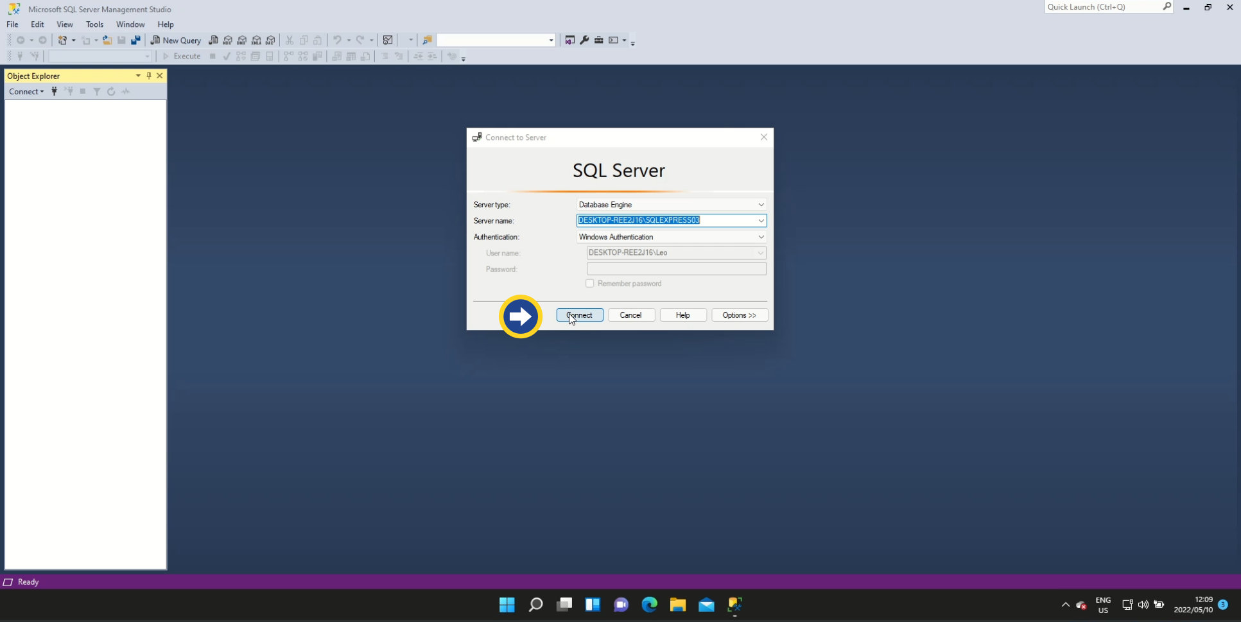Close the Object Explorer panel
The height and width of the screenshot is (622, 1241).
pyautogui.click(x=160, y=76)
